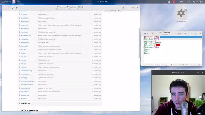Open the desktop syntax language dropdown

158,65
